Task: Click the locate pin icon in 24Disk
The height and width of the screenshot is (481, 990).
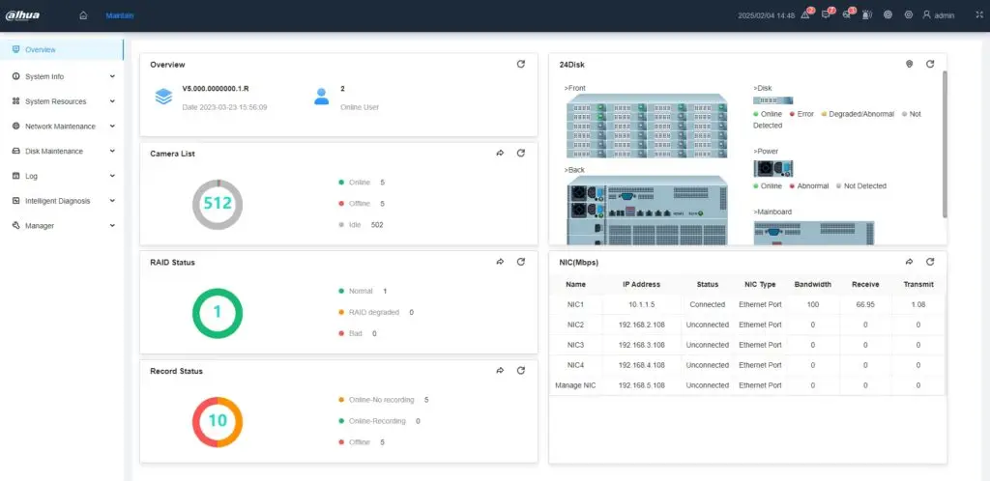Action: 909,65
